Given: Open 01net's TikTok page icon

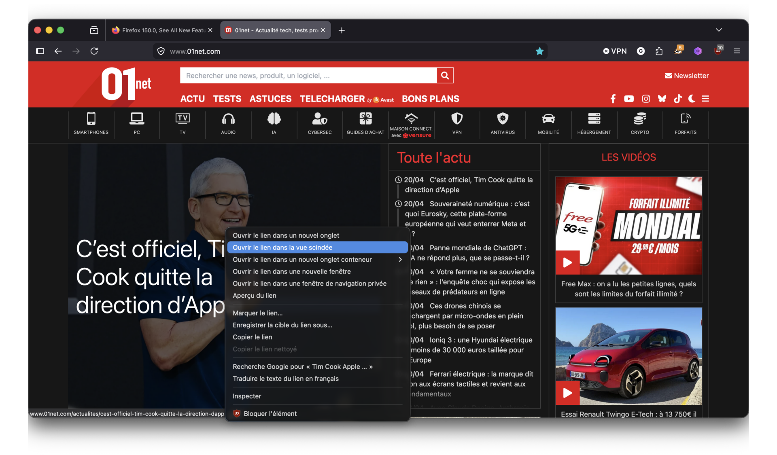Looking at the screenshot, I should [678, 98].
